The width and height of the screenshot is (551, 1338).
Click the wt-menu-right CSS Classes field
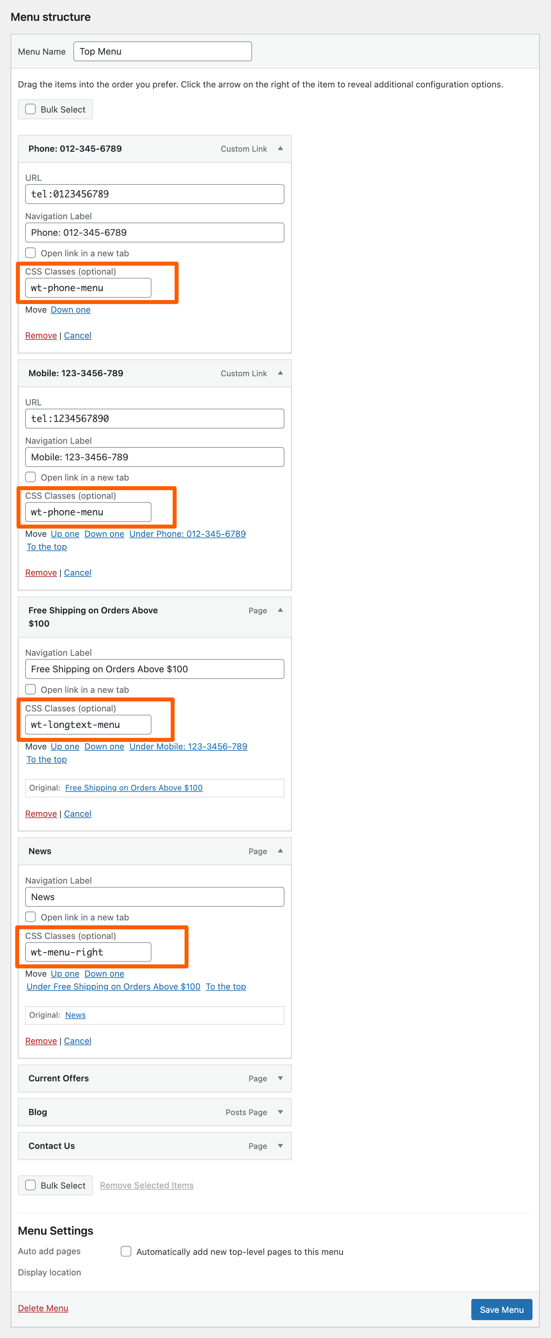(88, 952)
